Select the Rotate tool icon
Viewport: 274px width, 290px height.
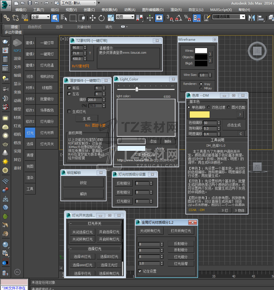[101, 18]
